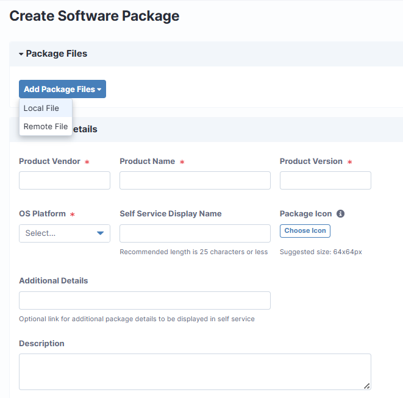403x398 pixels.
Task: Open the Add Package Files dropdown
Action: pos(62,89)
